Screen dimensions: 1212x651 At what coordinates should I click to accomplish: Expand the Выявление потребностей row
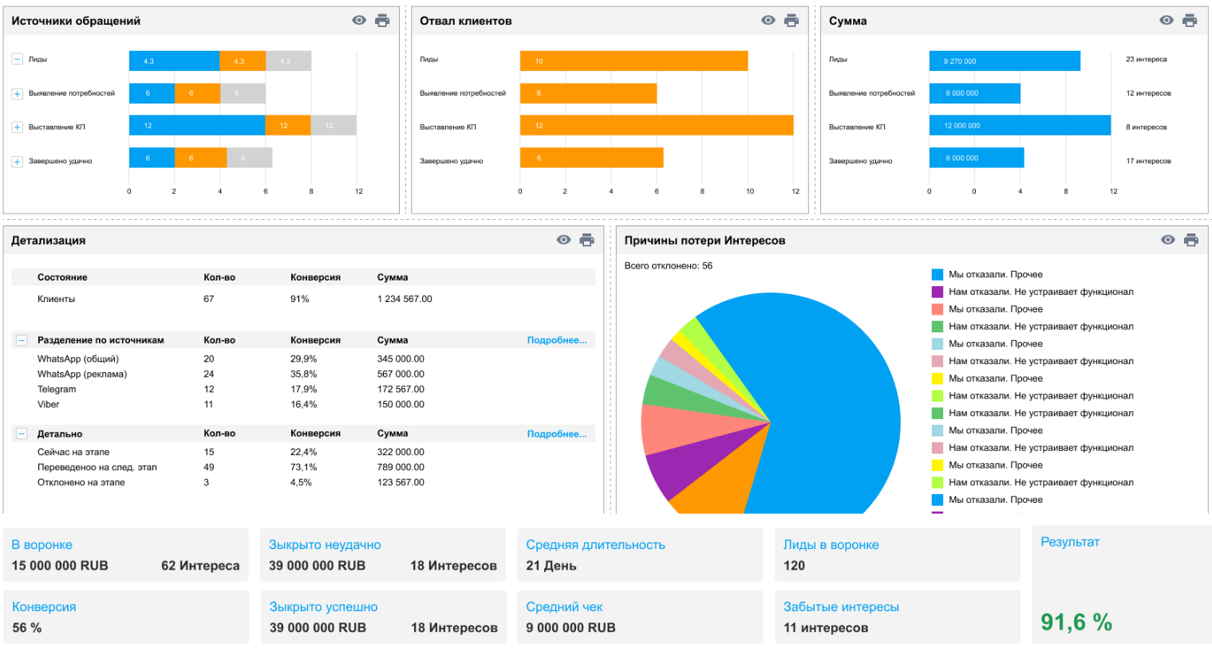[17, 94]
